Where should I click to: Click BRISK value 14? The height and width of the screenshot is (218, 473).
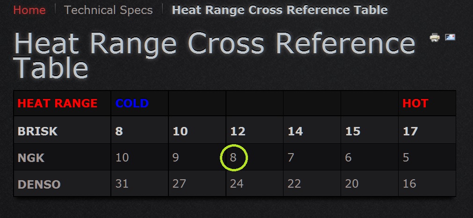tap(295, 131)
